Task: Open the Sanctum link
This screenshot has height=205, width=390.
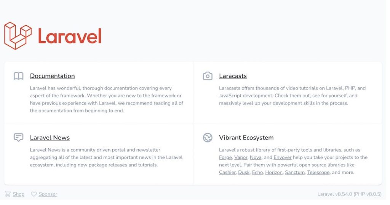Action: (295, 173)
